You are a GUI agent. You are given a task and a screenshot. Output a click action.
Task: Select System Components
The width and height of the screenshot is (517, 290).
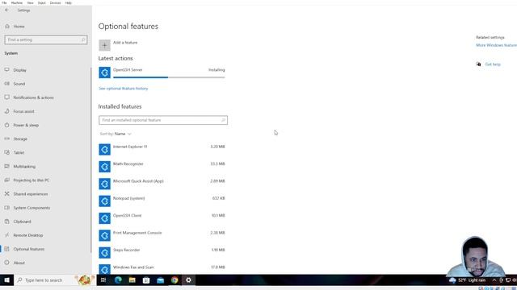32,208
